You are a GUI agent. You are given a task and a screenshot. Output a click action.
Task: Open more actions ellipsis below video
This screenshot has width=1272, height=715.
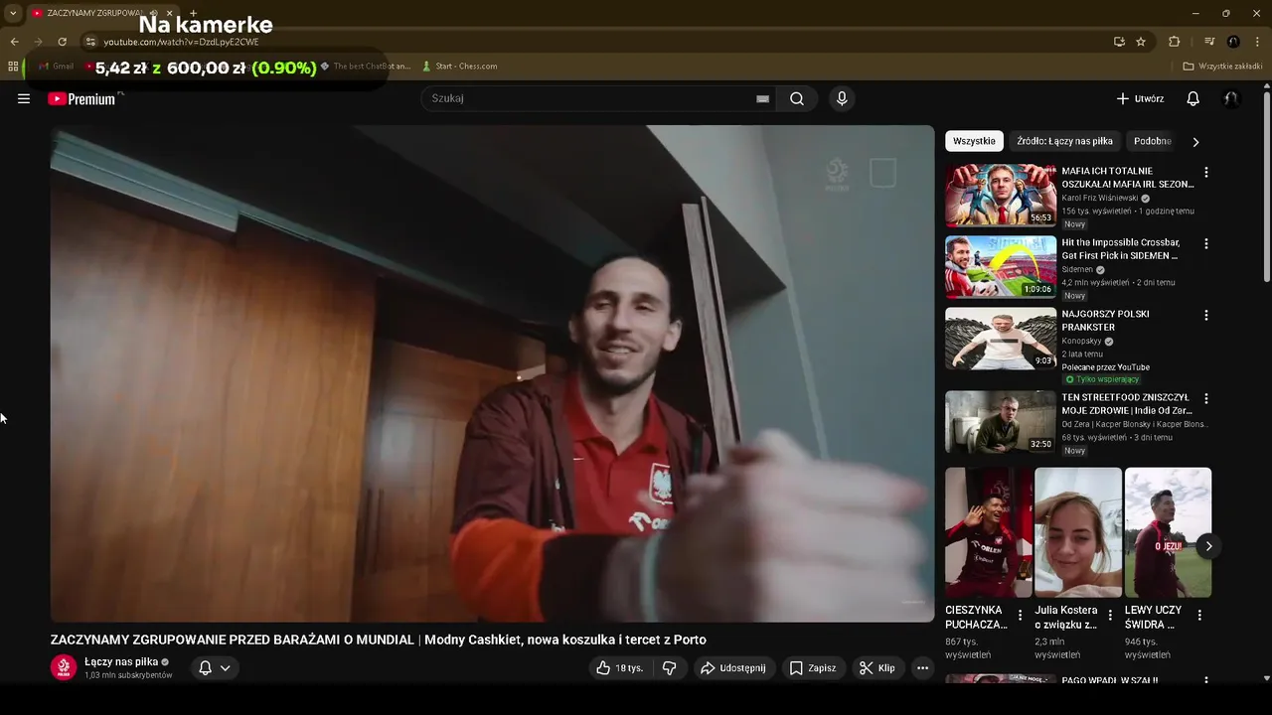point(922,668)
